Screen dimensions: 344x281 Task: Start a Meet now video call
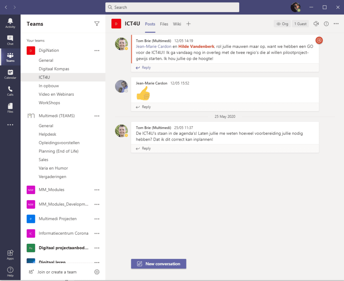pos(316,24)
